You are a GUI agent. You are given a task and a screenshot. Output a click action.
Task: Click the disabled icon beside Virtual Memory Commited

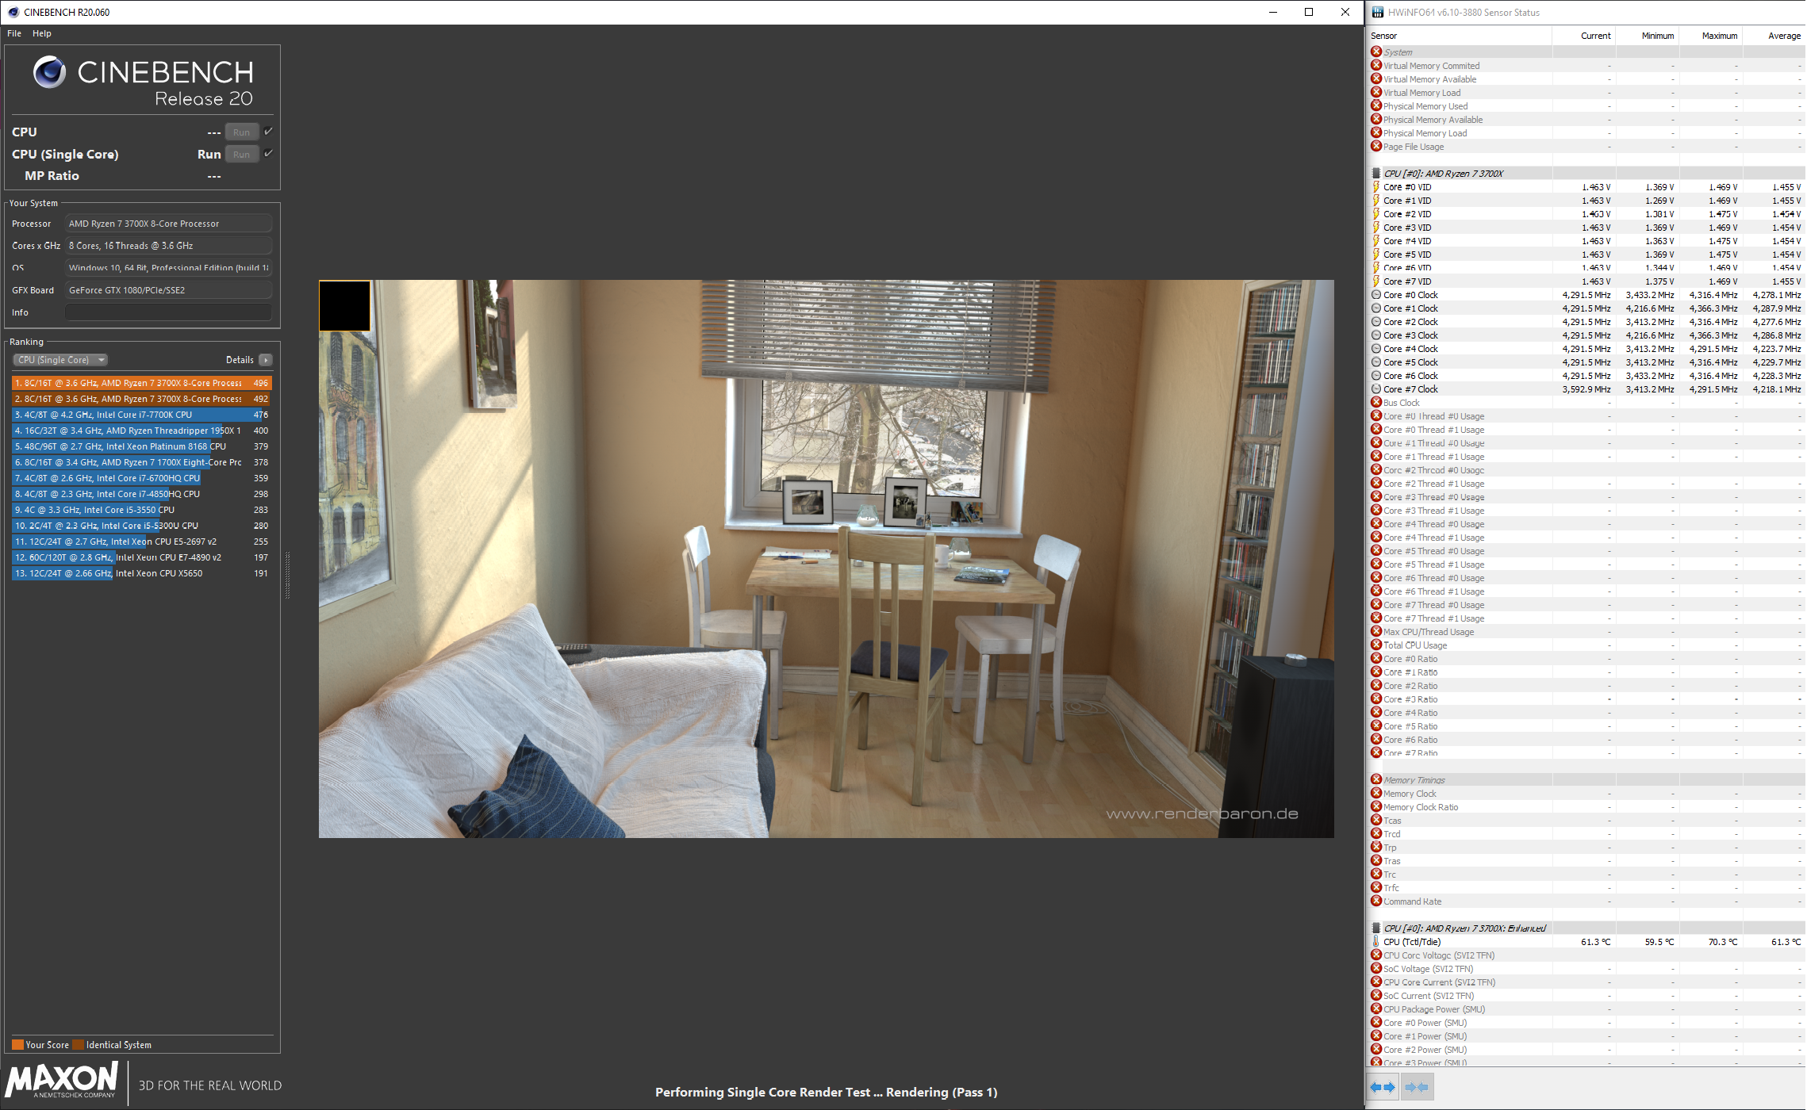[1376, 66]
